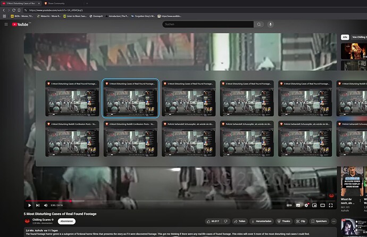The width and height of the screenshot is (367, 237).
Task: Open the Listen to Music bookmark
Action: tap(75, 16)
